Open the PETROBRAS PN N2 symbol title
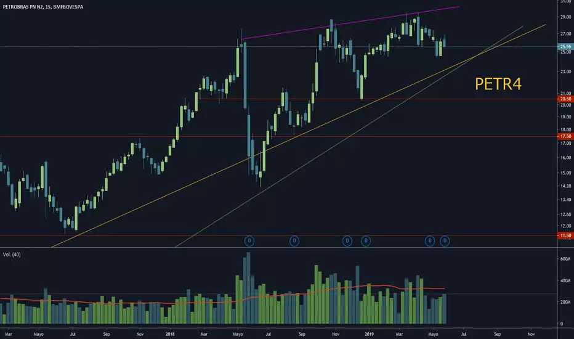The width and height of the screenshot is (574, 339). point(43,7)
